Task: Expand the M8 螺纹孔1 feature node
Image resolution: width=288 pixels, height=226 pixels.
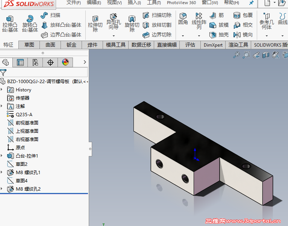Action: [x=2, y=172]
